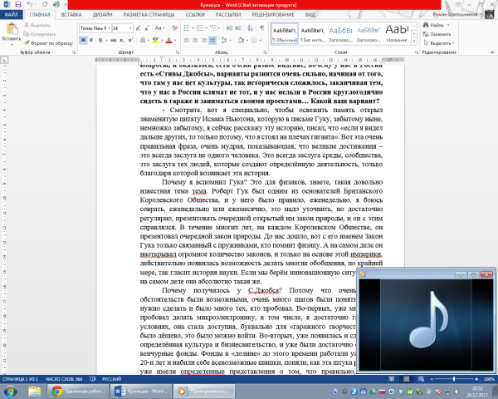Click the bulleted list icon
Image resolution: width=498 pixels, height=399 pixels.
point(187,28)
